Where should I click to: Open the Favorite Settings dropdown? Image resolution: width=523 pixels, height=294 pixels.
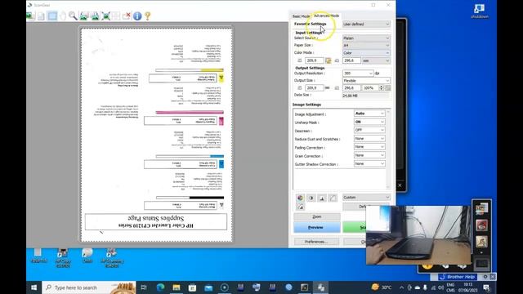(366, 24)
